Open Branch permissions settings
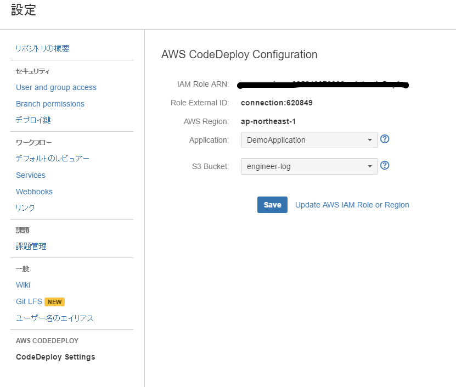The image size is (456, 387). point(50,104)
